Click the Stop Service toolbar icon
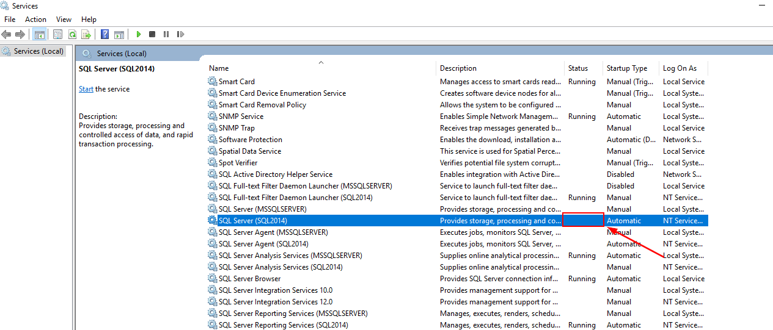 152,35
